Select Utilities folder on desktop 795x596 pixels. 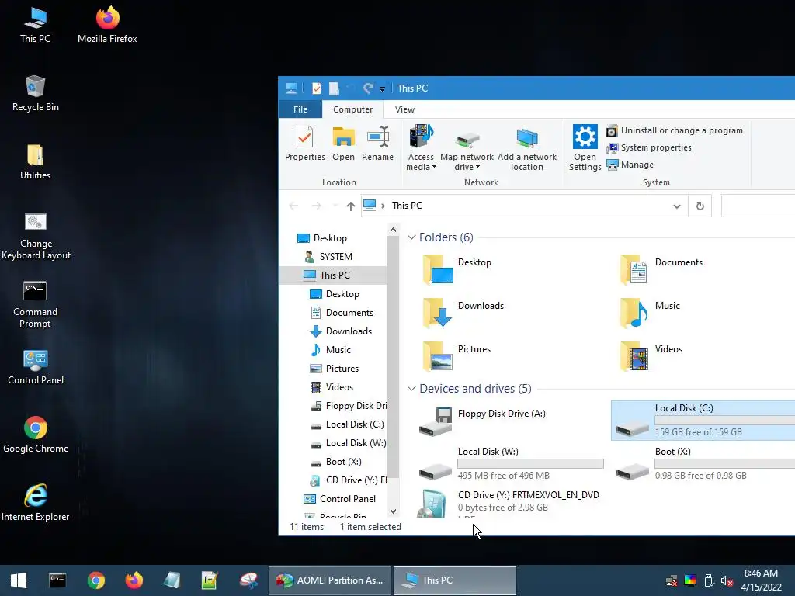click(36, 161)
